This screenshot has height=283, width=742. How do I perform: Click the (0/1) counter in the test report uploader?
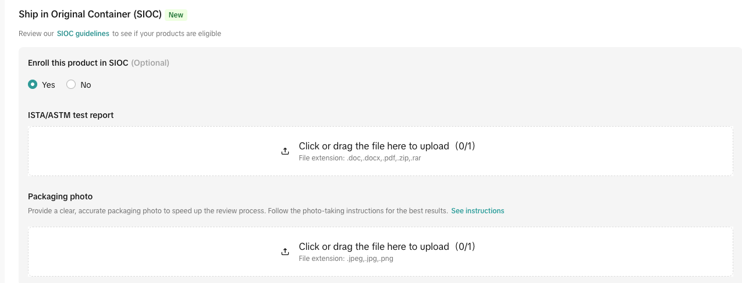point(465,146)
